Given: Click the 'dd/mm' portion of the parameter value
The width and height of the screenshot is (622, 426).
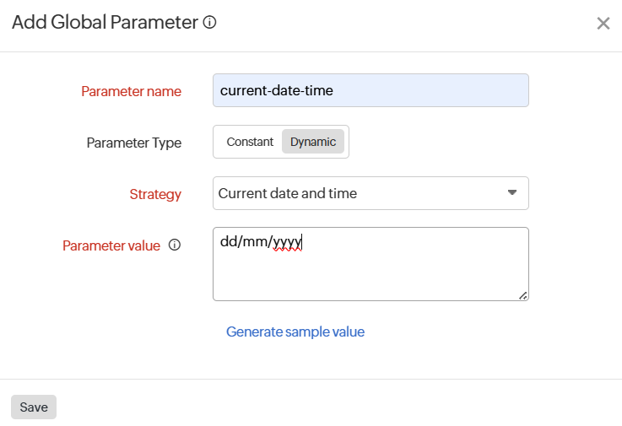Looking at the screenshot, I should point(244,242).
